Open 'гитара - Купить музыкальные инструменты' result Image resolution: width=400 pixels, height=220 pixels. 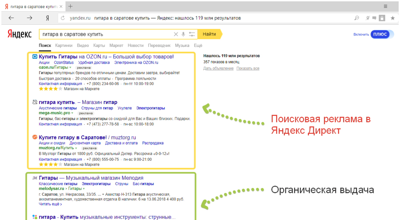[x=107, y=217]
